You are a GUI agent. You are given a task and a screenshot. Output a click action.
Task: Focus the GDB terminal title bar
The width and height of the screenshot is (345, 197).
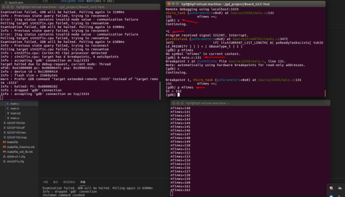click(x=246, y=4)
